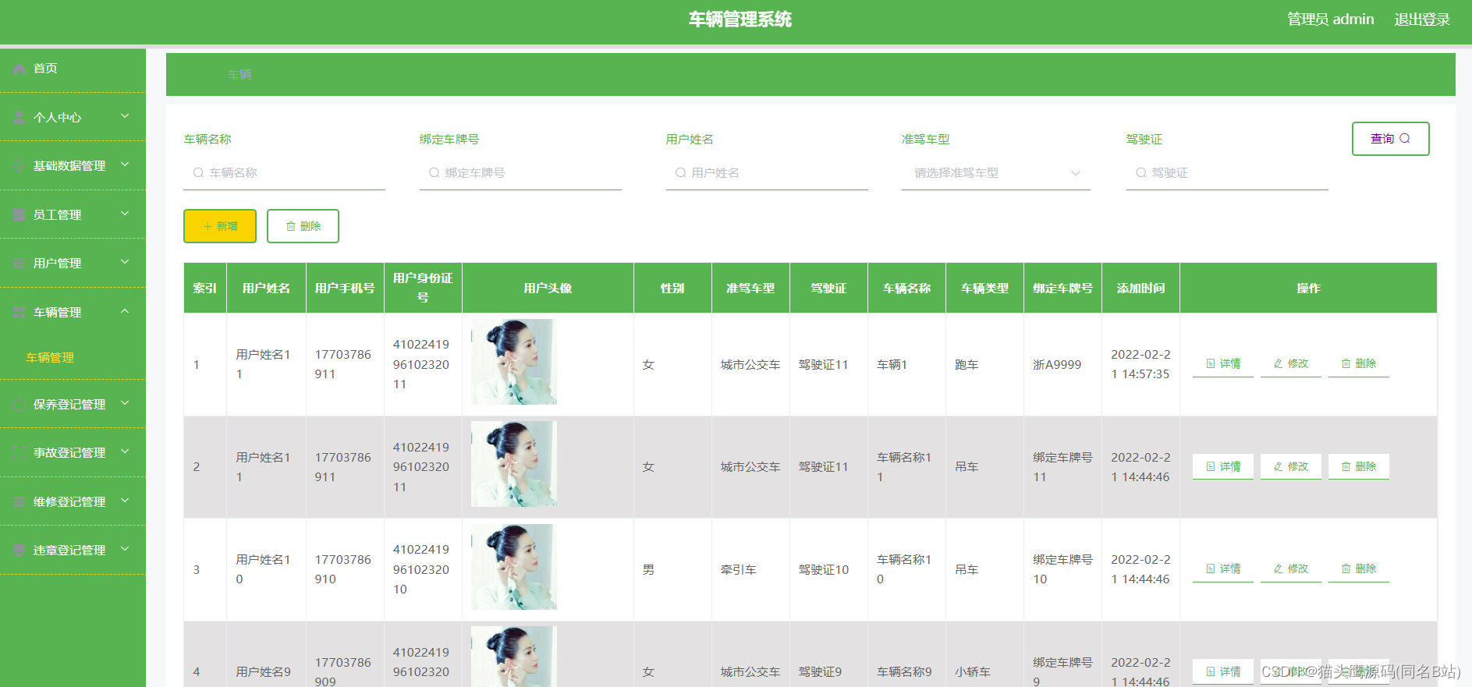This screenshot has width=1472, height=687.
Task: Click the search icon in 驾驶证 field
Action: point(1141,173)
